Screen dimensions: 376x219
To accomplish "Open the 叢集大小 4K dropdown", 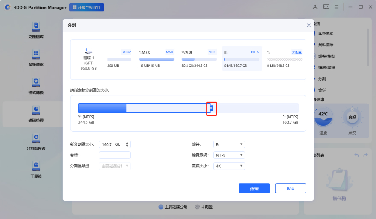I will pyautogui.click(x=229, y=166).
